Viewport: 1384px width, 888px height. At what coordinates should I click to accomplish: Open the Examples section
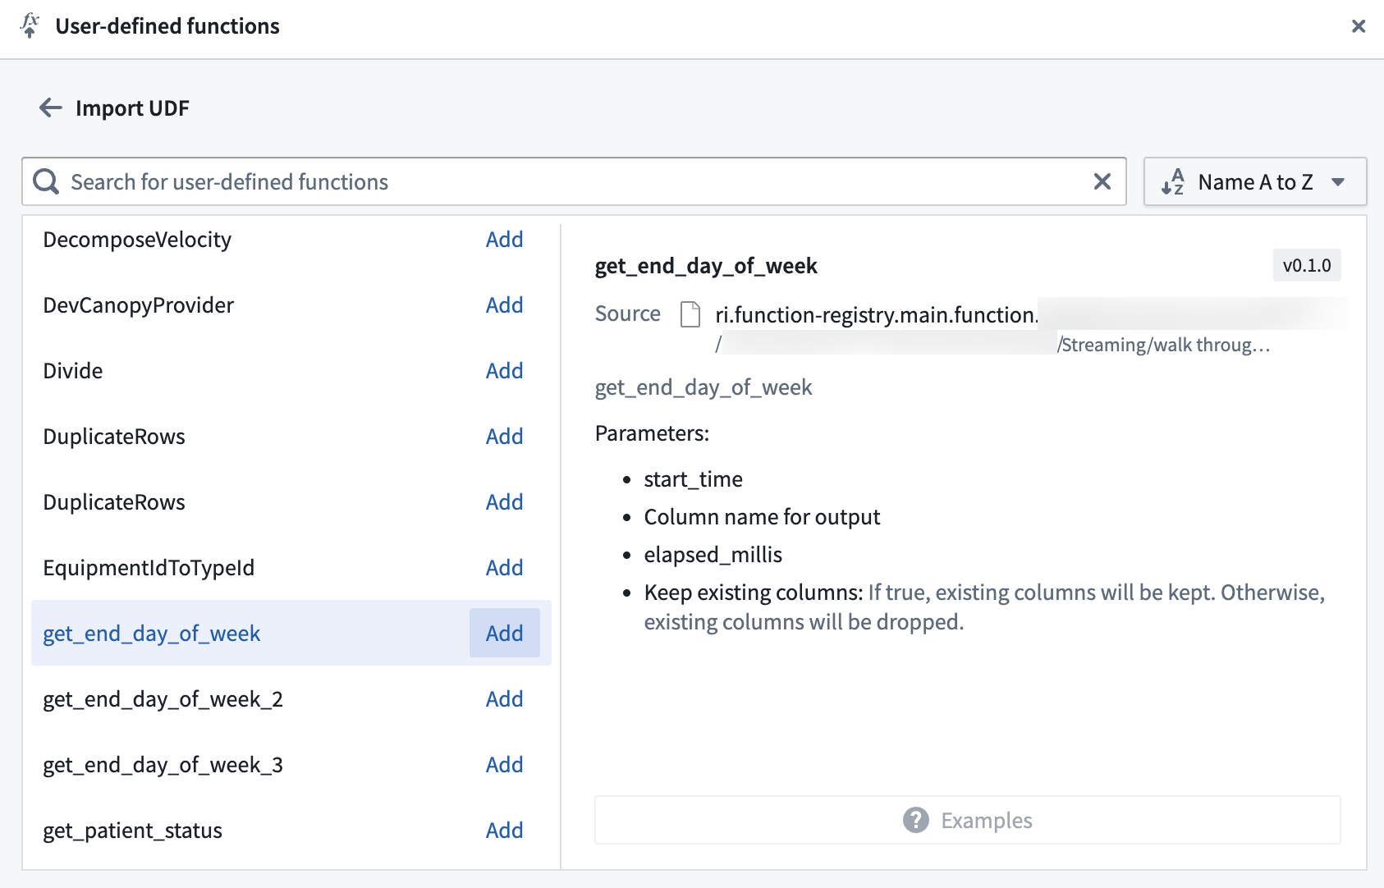[968, 820]
